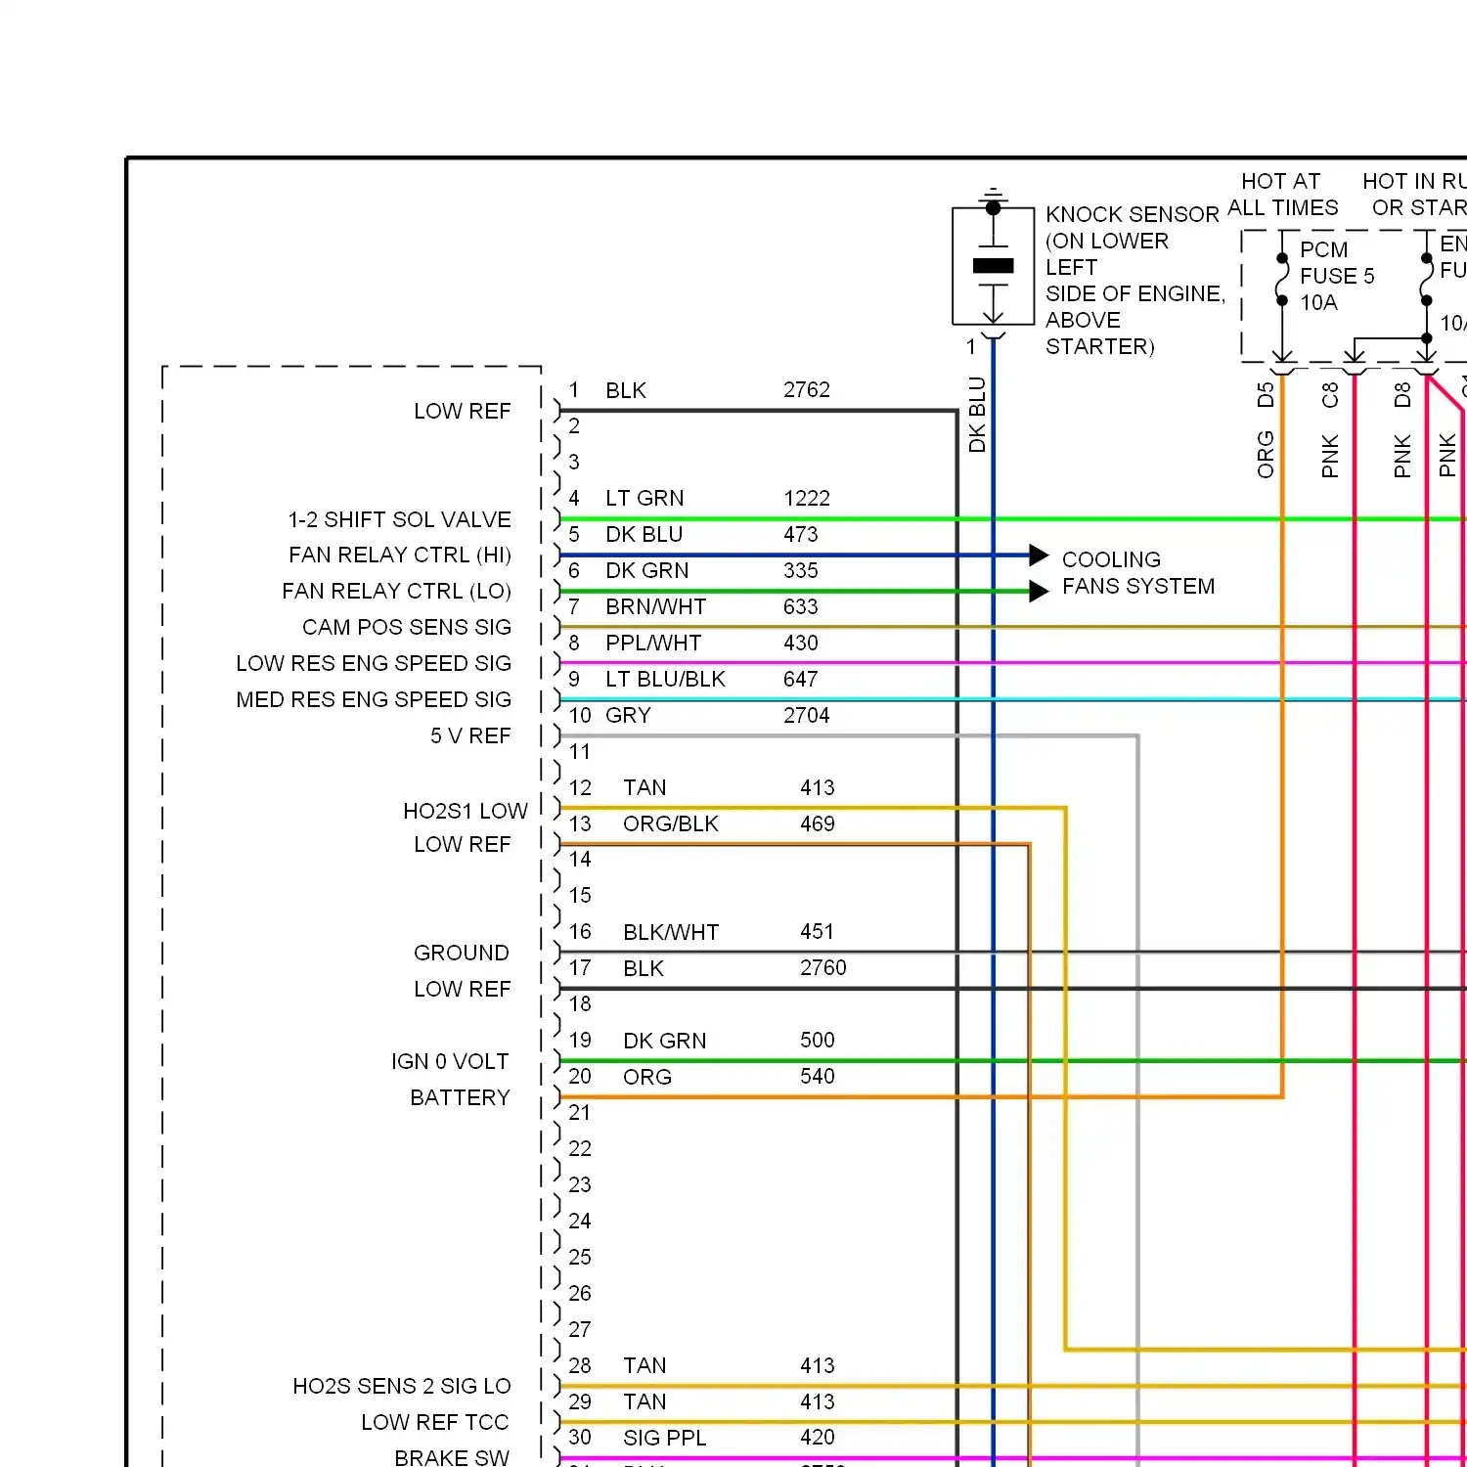The width and height of the screenshot is (1467, 1467).
Task: Click the PCM FUSE 5 fuse symbol
Action: click(x=1282, y=280)
